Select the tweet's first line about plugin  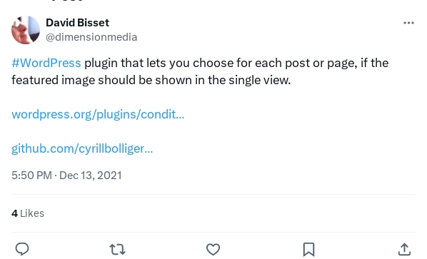tap(200, 63)
